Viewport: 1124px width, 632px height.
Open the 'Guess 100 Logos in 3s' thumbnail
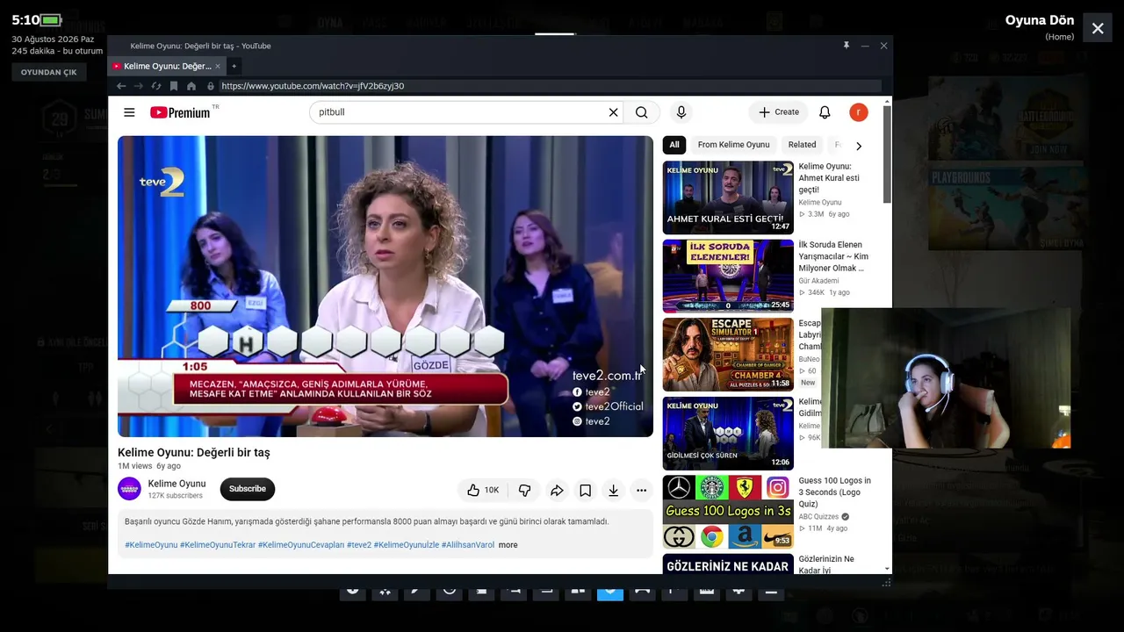[x=728, y=512]
